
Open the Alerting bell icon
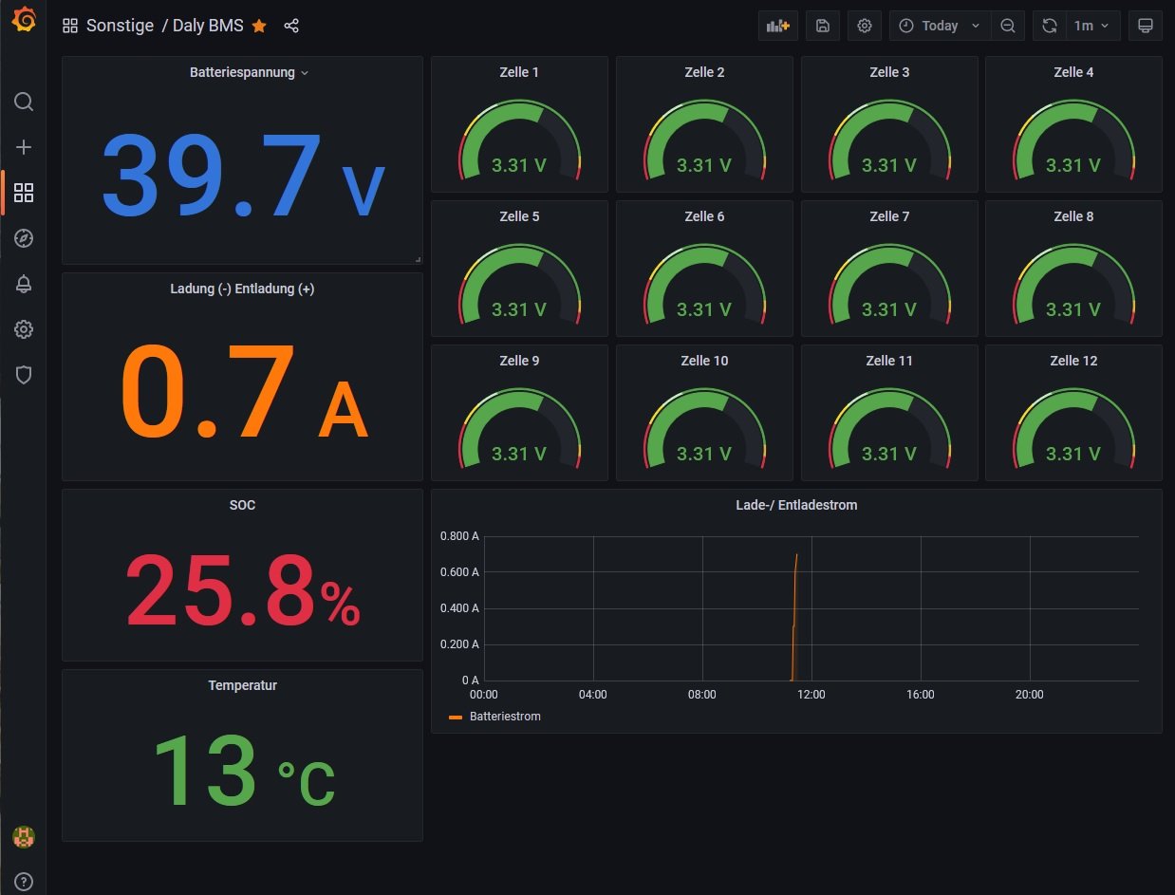(x=24, y=284)
